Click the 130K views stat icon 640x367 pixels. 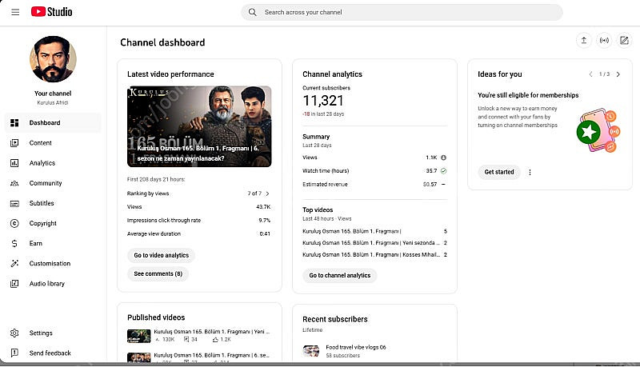[x=157, y=339]
